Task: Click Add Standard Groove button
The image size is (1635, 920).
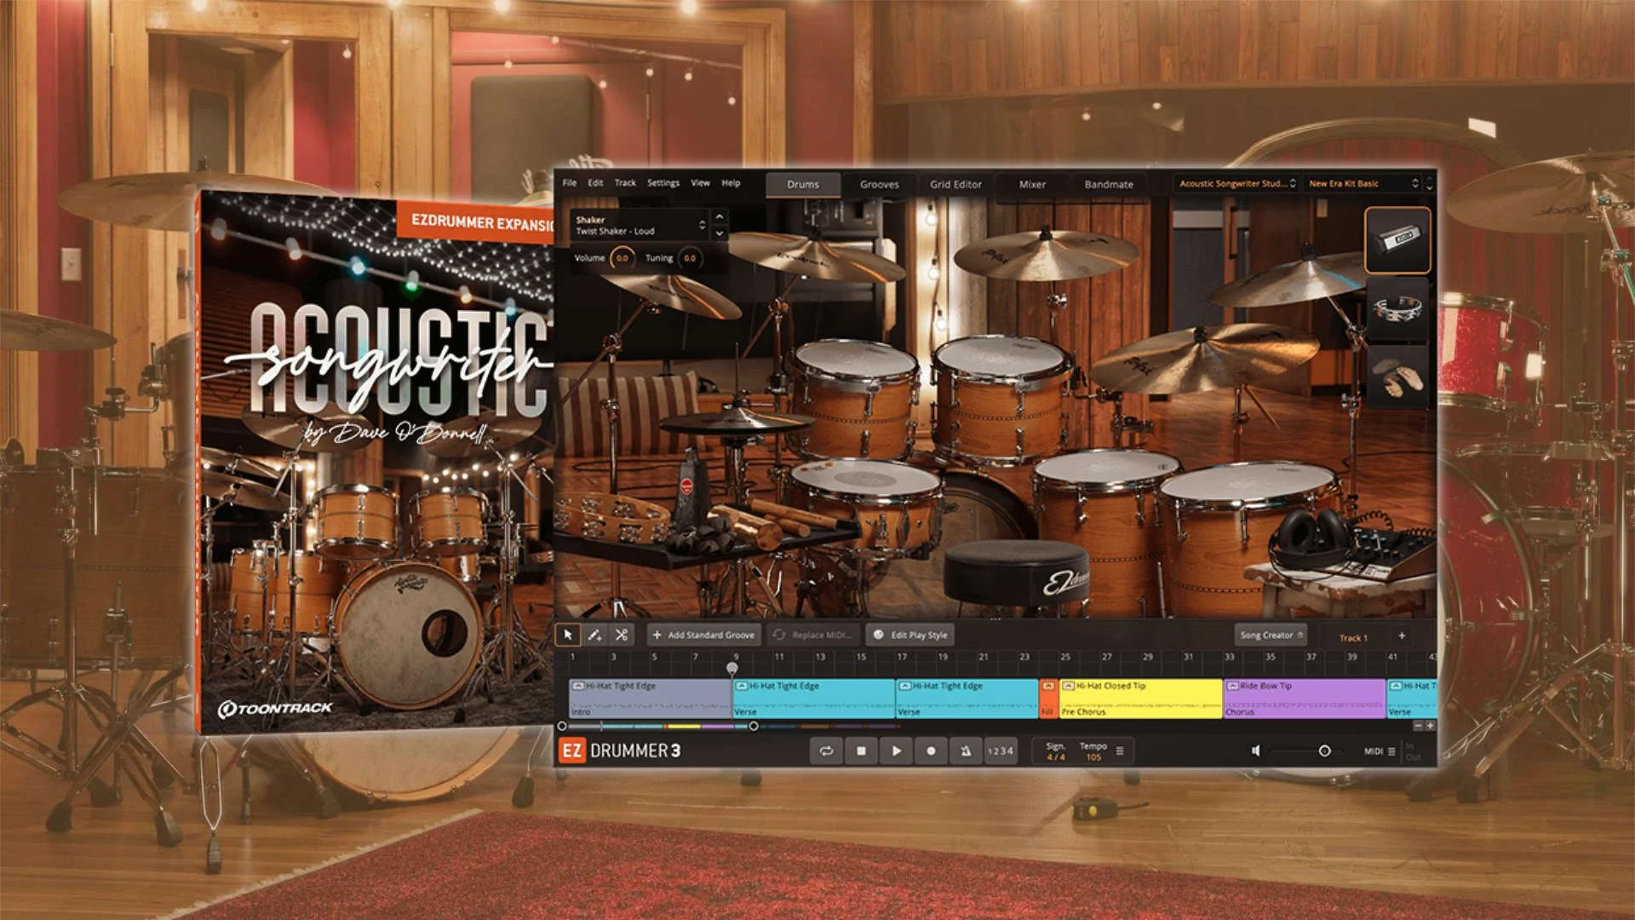Action: pos(703,635)
